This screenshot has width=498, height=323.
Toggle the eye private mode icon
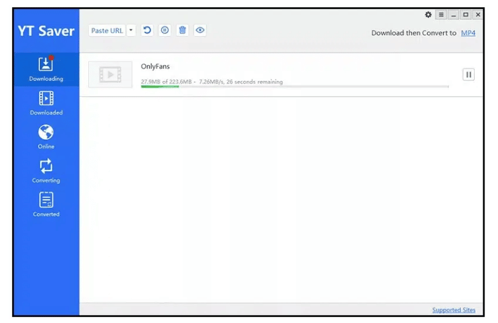pos(200,30)
